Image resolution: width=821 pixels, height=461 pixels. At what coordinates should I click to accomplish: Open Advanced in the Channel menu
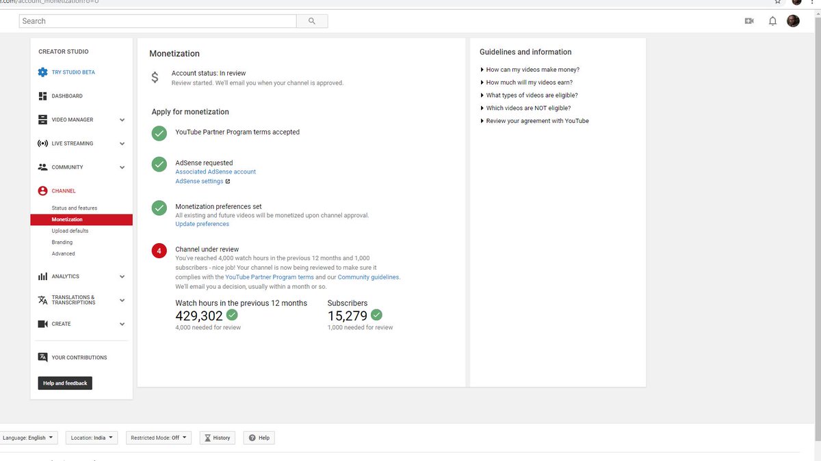(63, 254)
